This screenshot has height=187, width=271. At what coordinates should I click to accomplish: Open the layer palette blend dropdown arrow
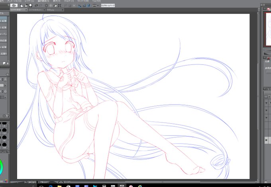[x=269, y=97]
